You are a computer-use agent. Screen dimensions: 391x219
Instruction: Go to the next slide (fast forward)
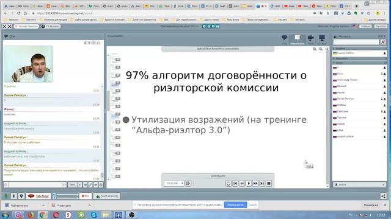click(255, 183)
